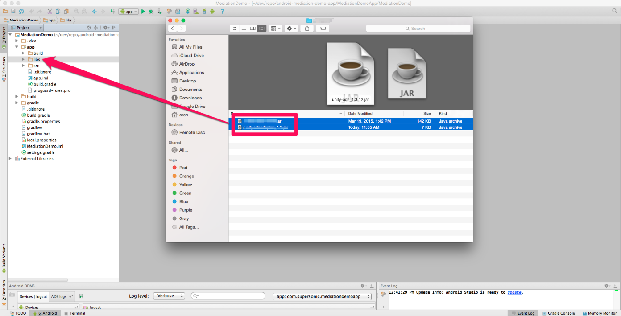Open Android SDK Manager toolbar icon

(204, 11)
